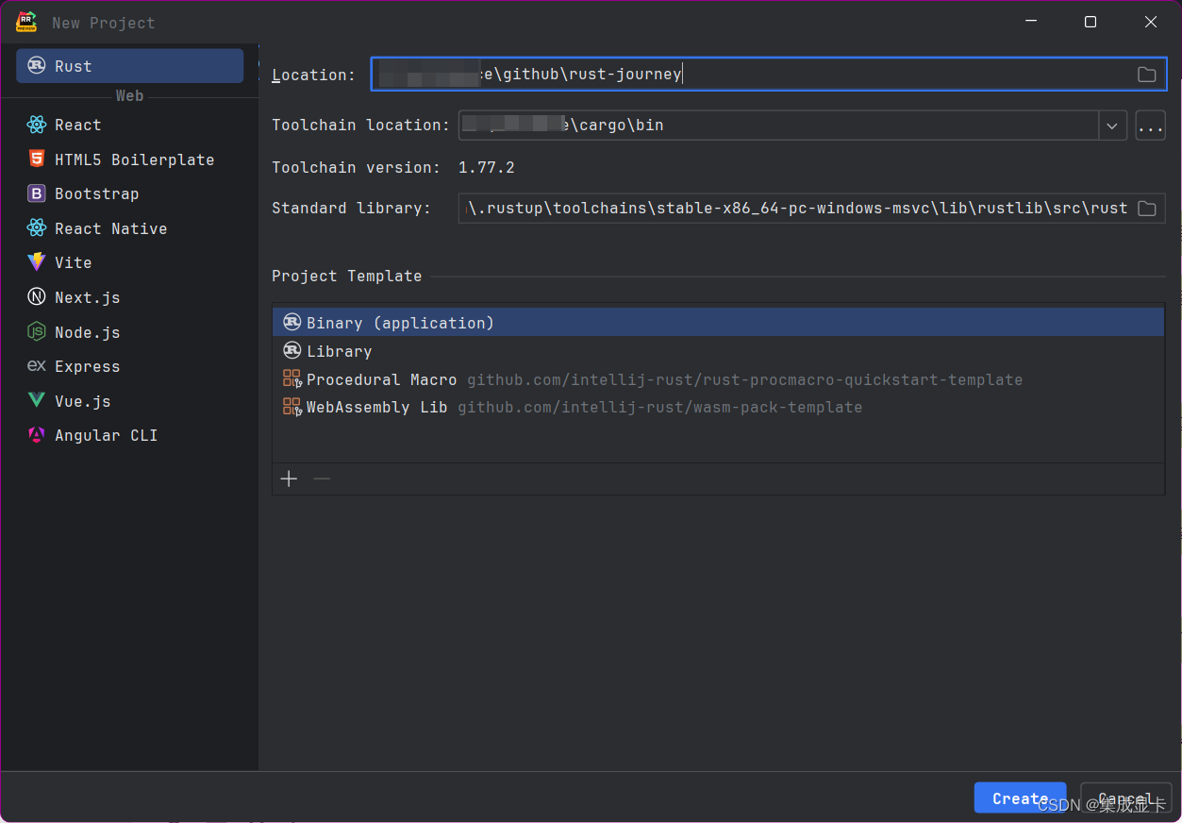Select the React Native project type

coord(110,228)
